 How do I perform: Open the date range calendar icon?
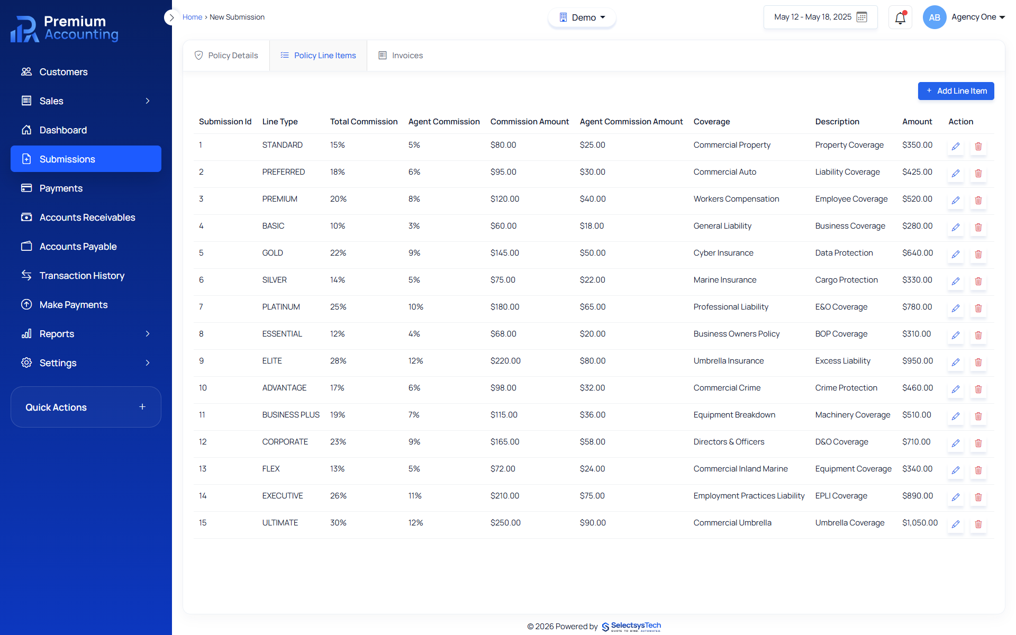click(861, 17)
